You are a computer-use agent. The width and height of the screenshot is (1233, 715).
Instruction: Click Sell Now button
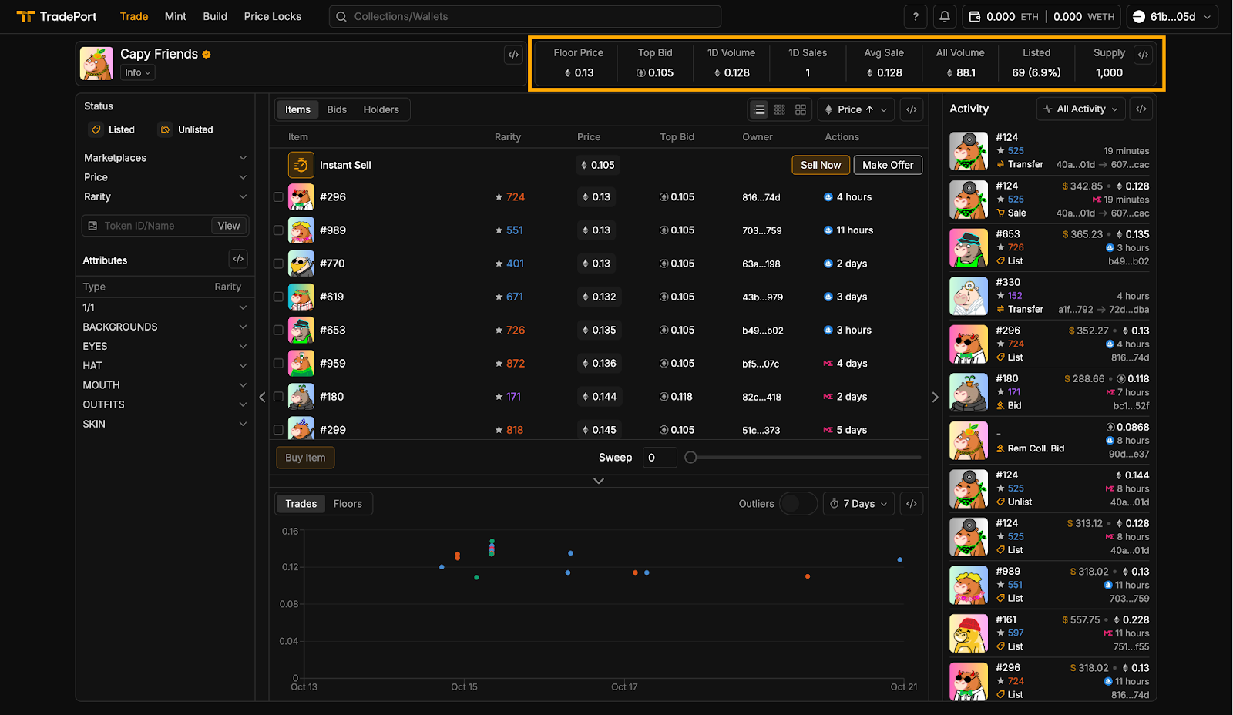pos(821,165)
